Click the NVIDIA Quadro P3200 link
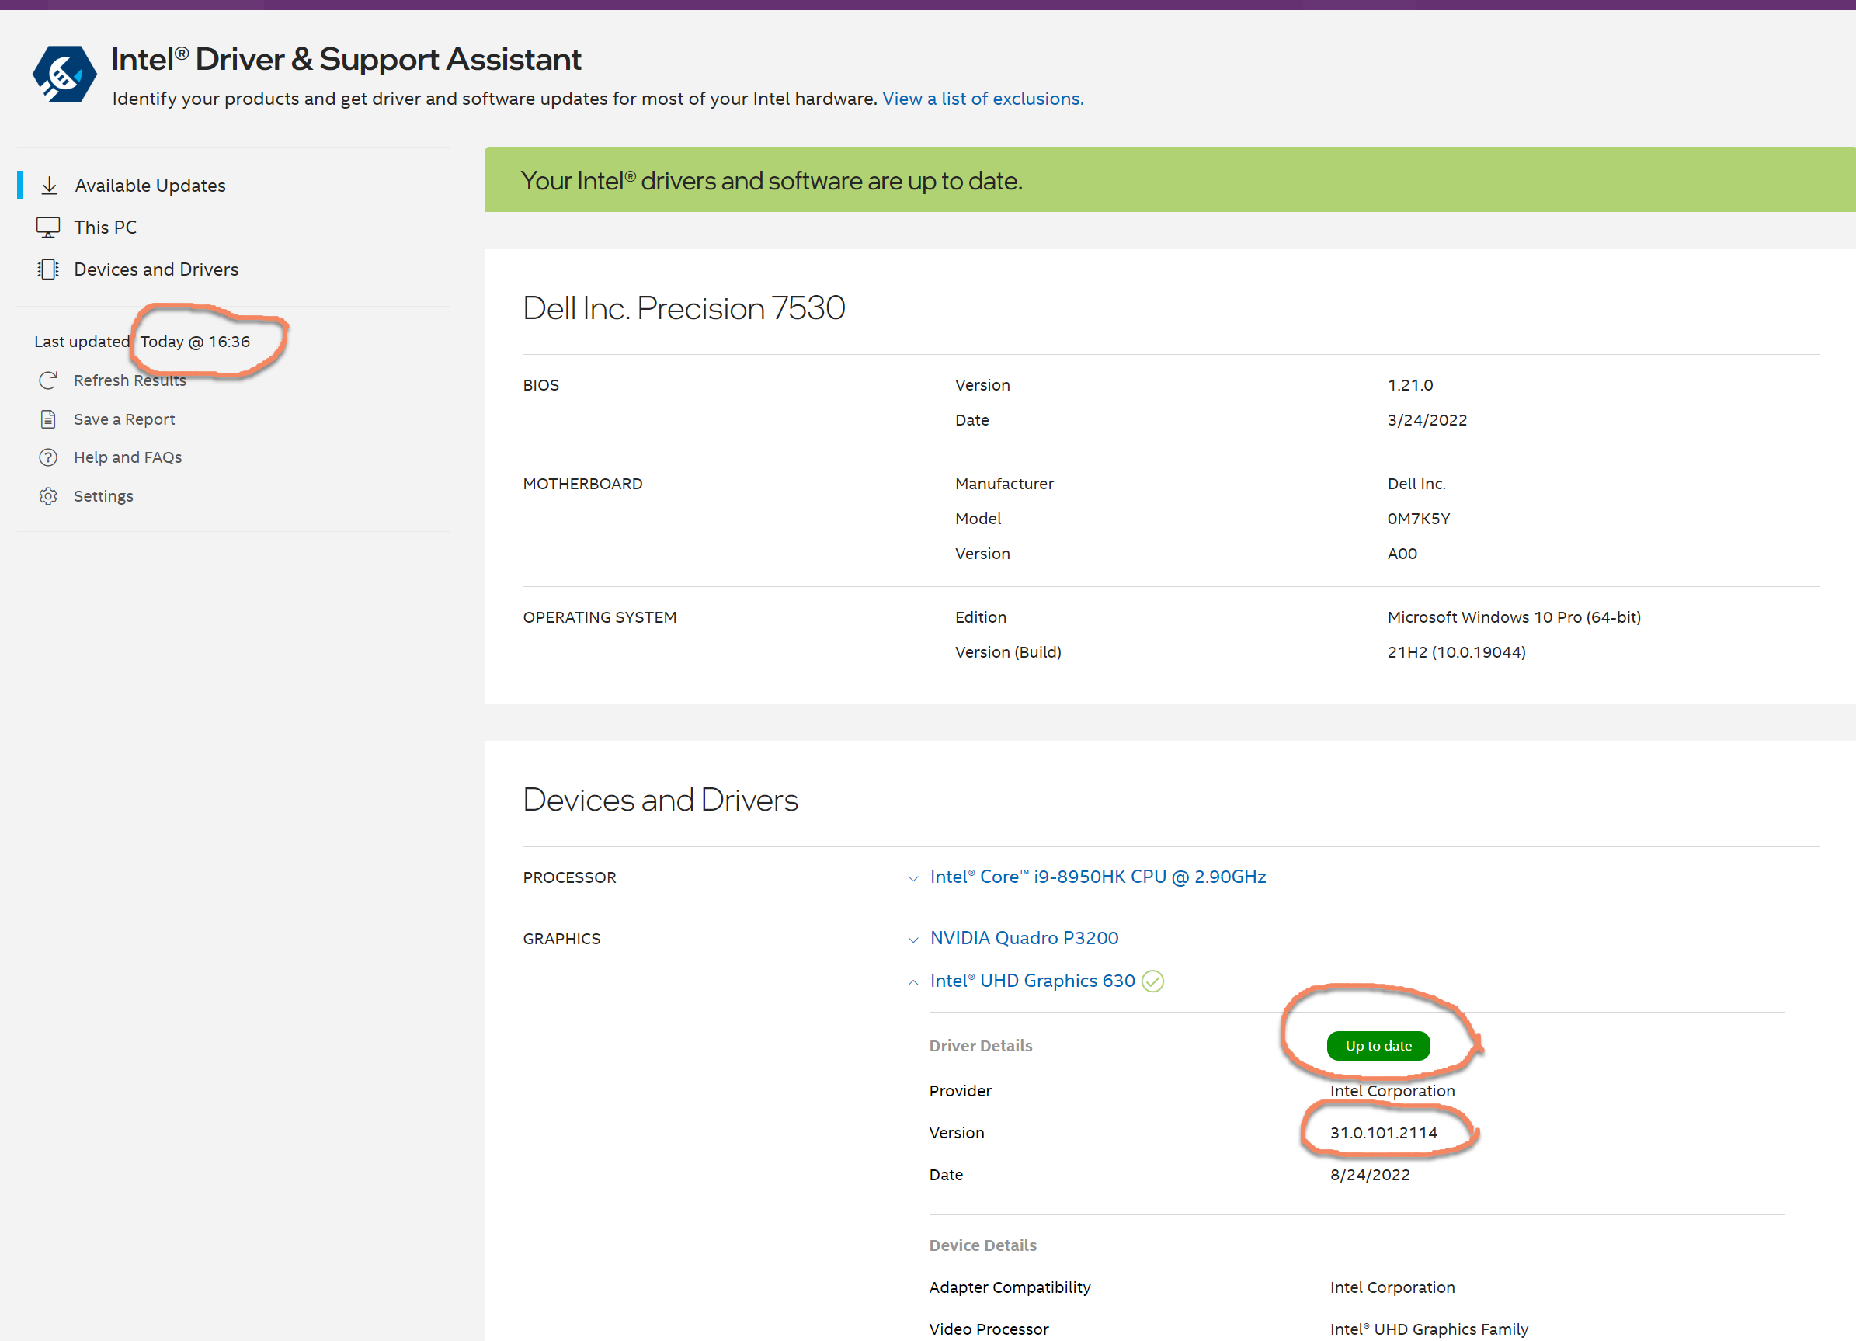 click(1024, 939)
